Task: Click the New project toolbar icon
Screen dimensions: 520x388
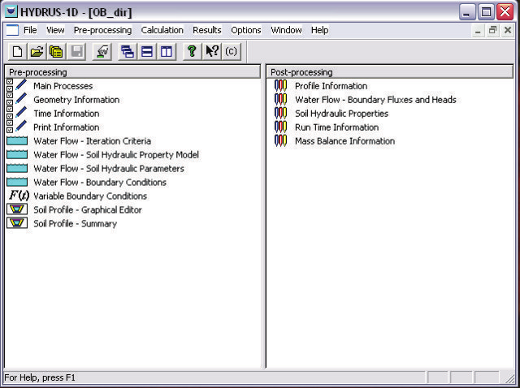Action: click(x=17, y=52)
